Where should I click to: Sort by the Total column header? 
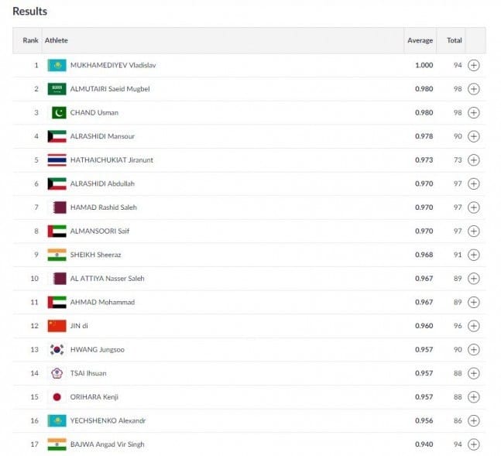pos(455,40)
